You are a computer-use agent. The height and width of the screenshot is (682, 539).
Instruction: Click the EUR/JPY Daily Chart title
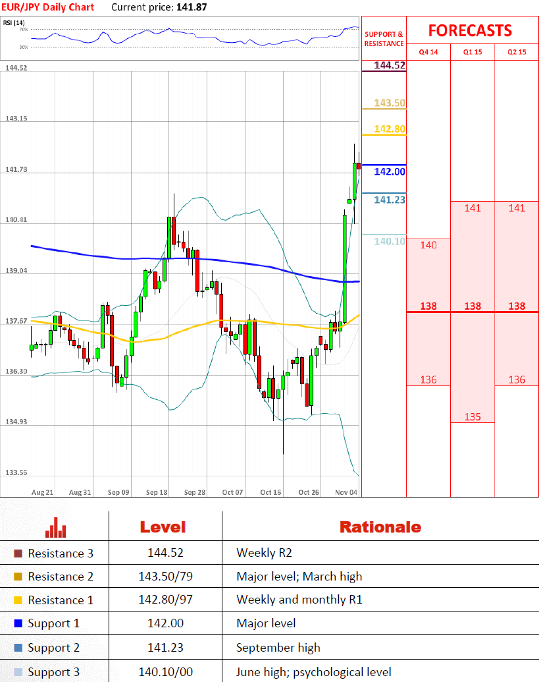point(48,7)
